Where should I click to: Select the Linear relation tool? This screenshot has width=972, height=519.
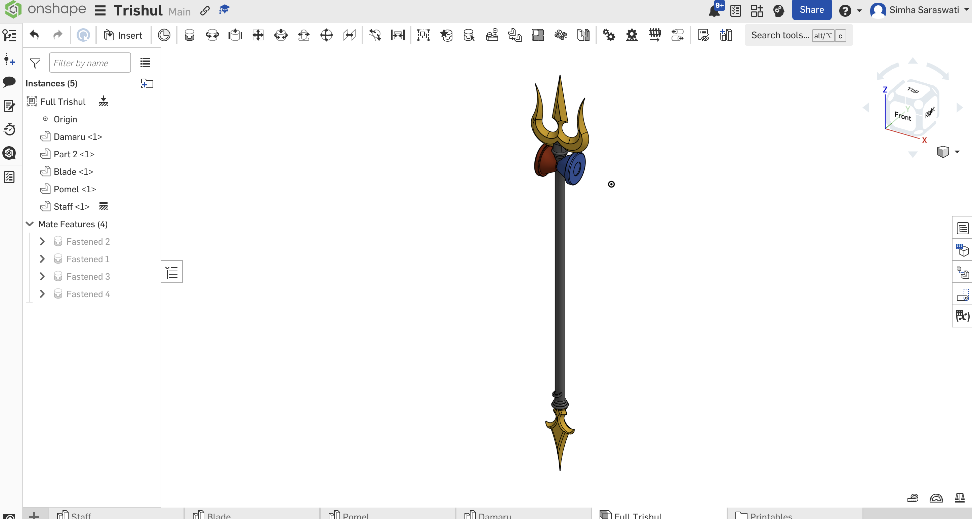[x=677, y=35]
